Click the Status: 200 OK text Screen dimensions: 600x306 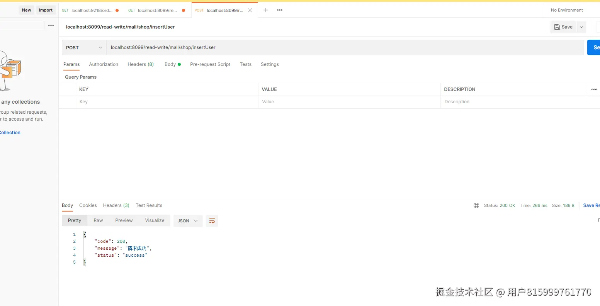pos(500,205)
